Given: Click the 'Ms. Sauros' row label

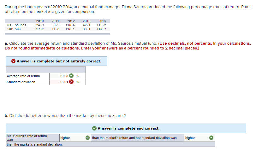Looking at the screenshot, I should click(17, 25).
